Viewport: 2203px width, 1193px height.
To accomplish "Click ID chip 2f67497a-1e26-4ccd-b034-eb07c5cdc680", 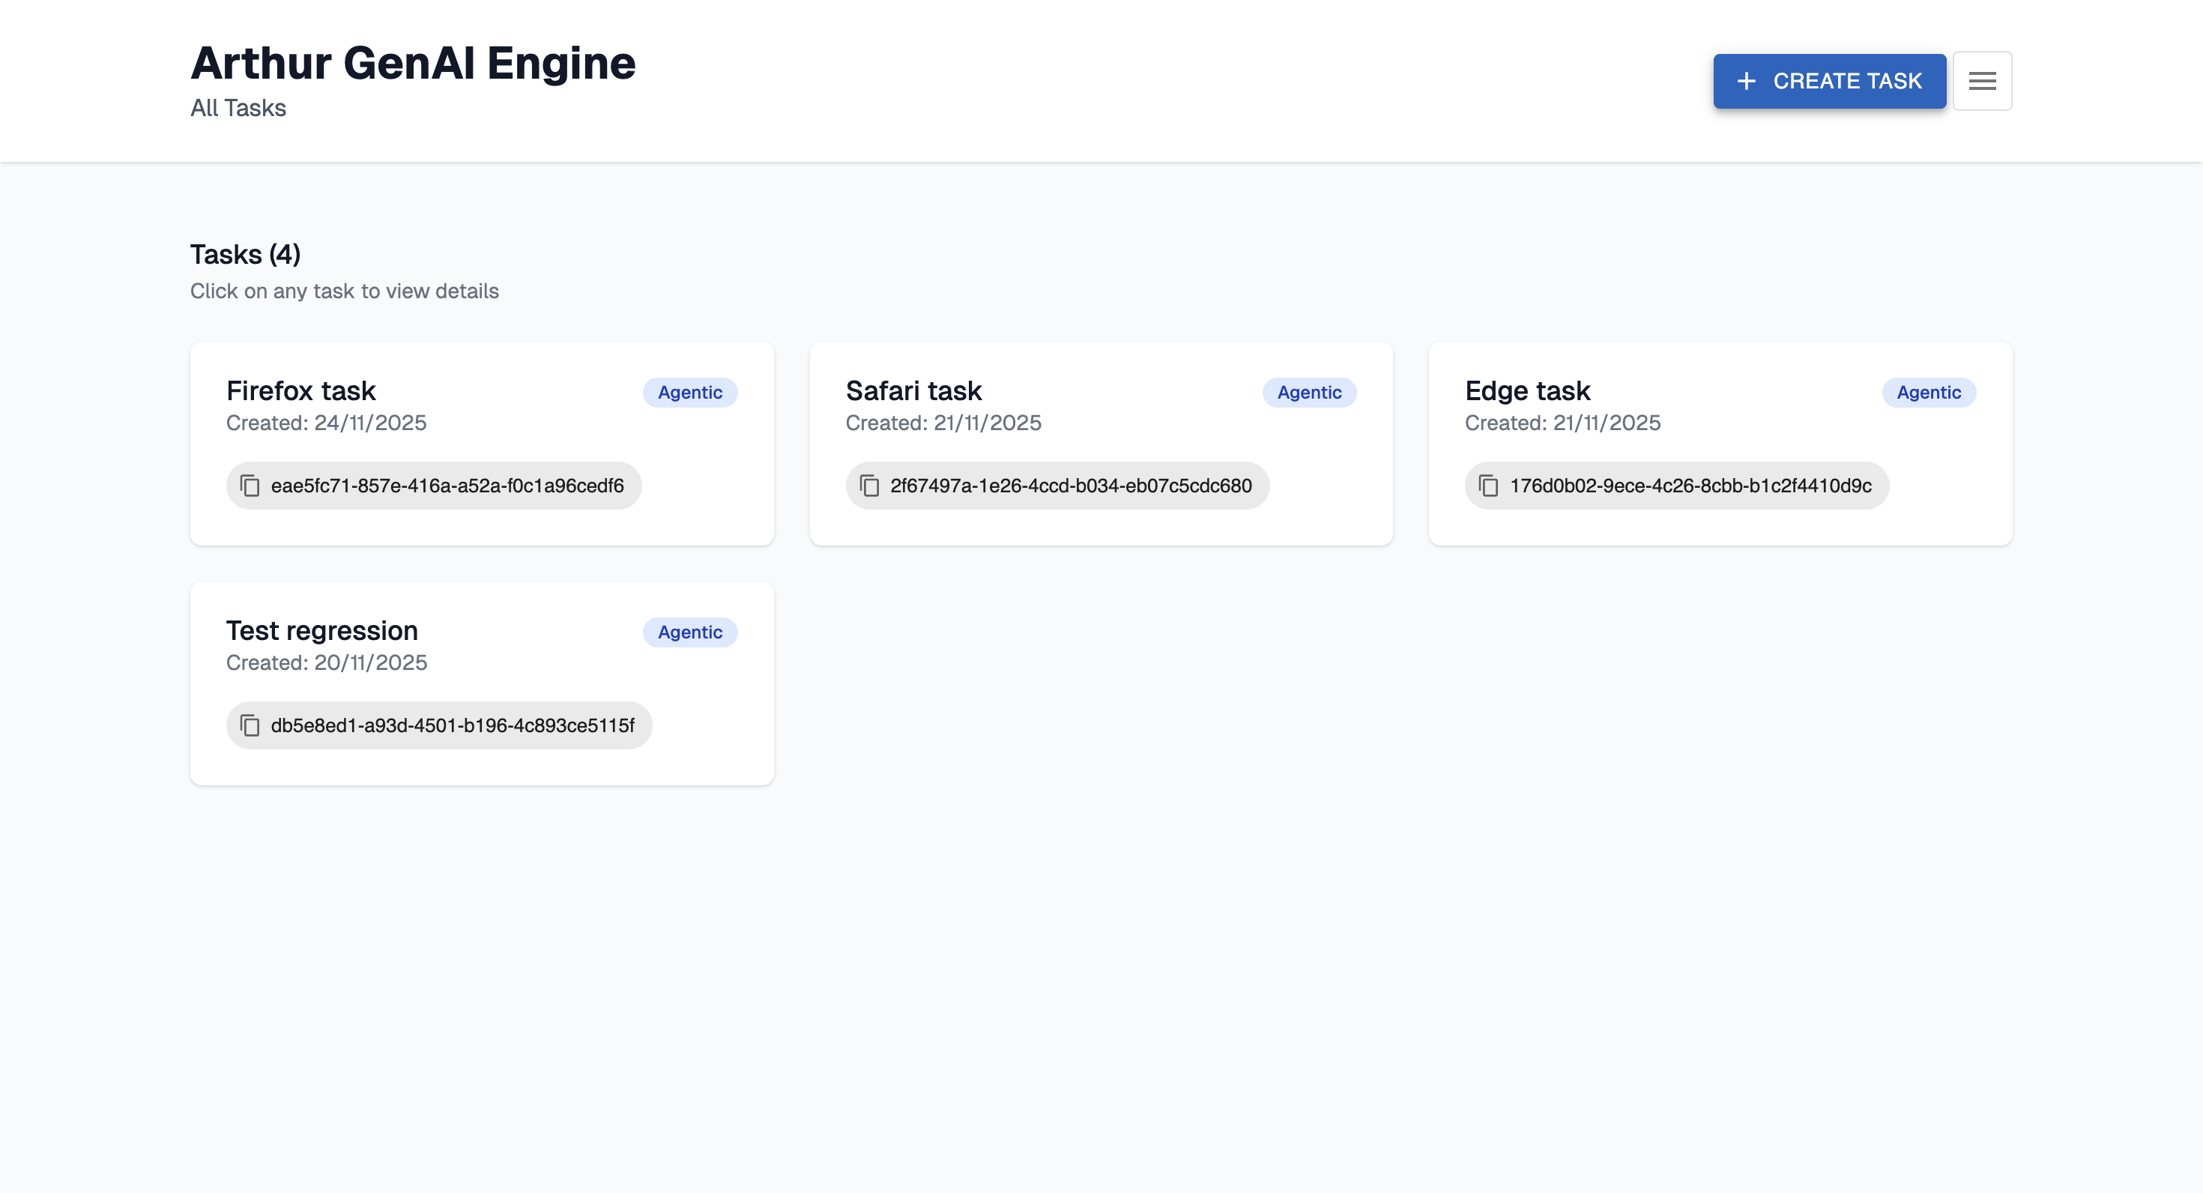I will click(x=1070, y=486).
